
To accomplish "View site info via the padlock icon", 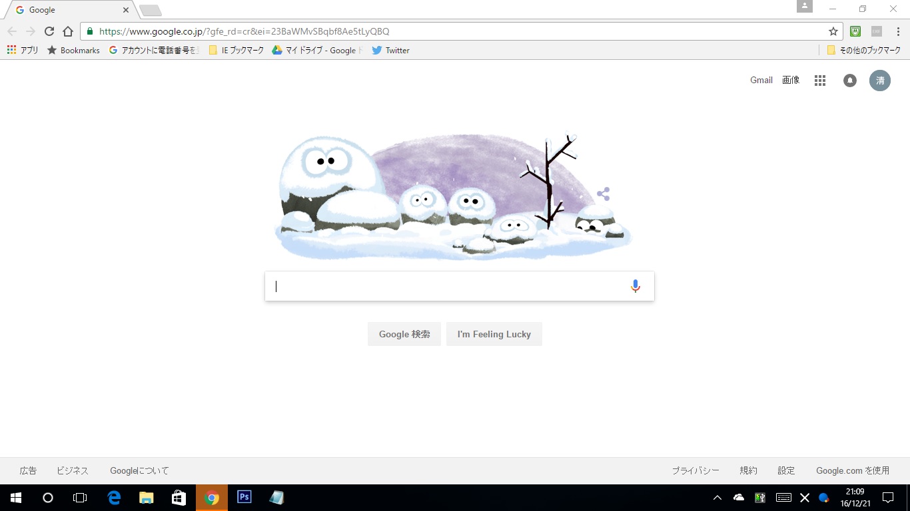I will [90, 31].
